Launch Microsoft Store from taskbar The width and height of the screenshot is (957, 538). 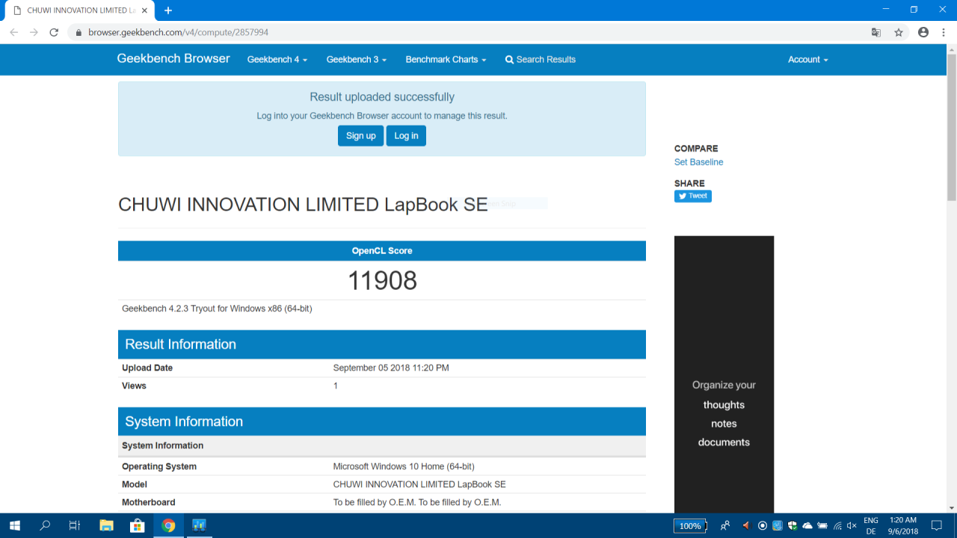(x=137, y=525)
